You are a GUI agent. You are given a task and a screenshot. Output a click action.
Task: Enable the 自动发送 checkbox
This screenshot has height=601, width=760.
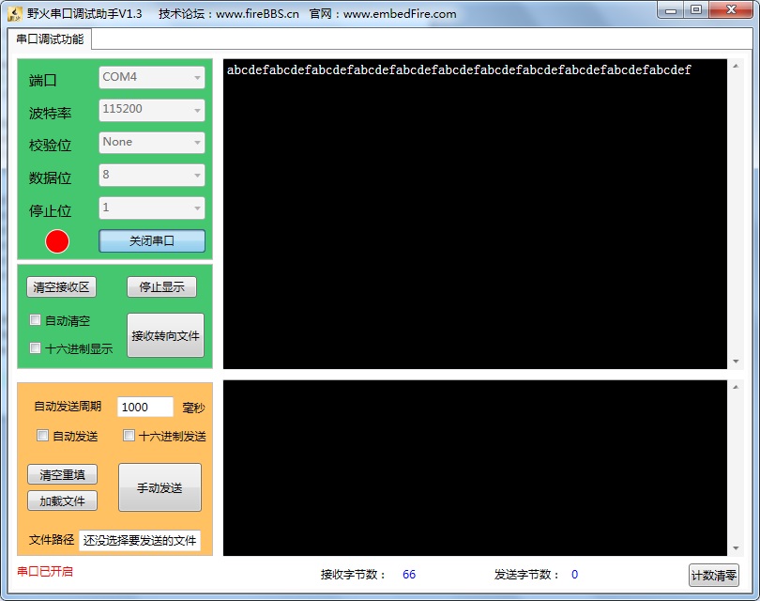pyautogui.click(x=42, y=435)
